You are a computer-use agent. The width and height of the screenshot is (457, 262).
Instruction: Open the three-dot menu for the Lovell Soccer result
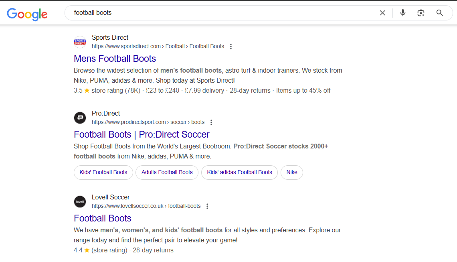207,206
